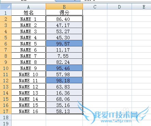Select column D header

tap(119, 6)
